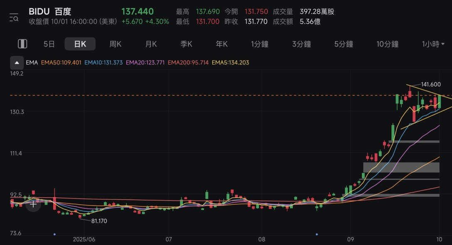This screenshot has height=245, width=452.
Task: Toggle the EMA50:109.401 line visibility
Action: point(61,63)
